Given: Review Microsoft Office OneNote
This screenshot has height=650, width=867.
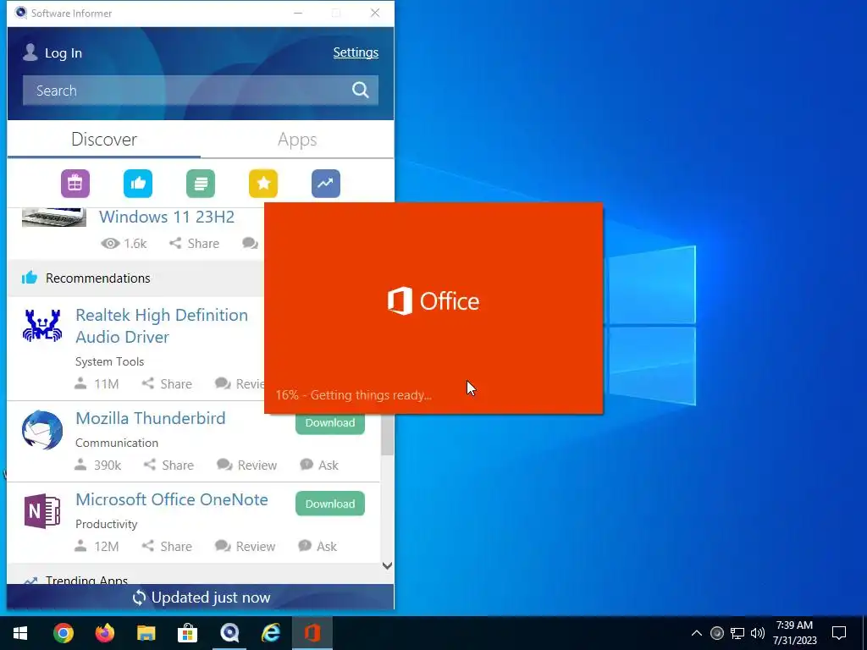Looking at the screenshot, I should pyautogui.click(x=245, y=546).
